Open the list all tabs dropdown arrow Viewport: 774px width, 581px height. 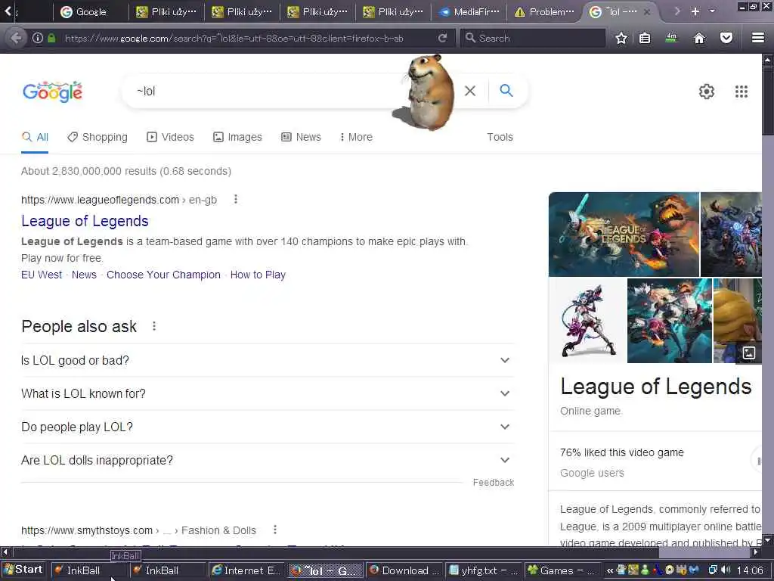click(x=712, y=11)
